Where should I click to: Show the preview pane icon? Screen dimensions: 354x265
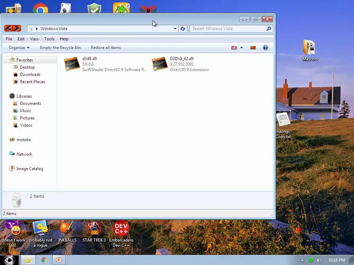pos(253,48)
